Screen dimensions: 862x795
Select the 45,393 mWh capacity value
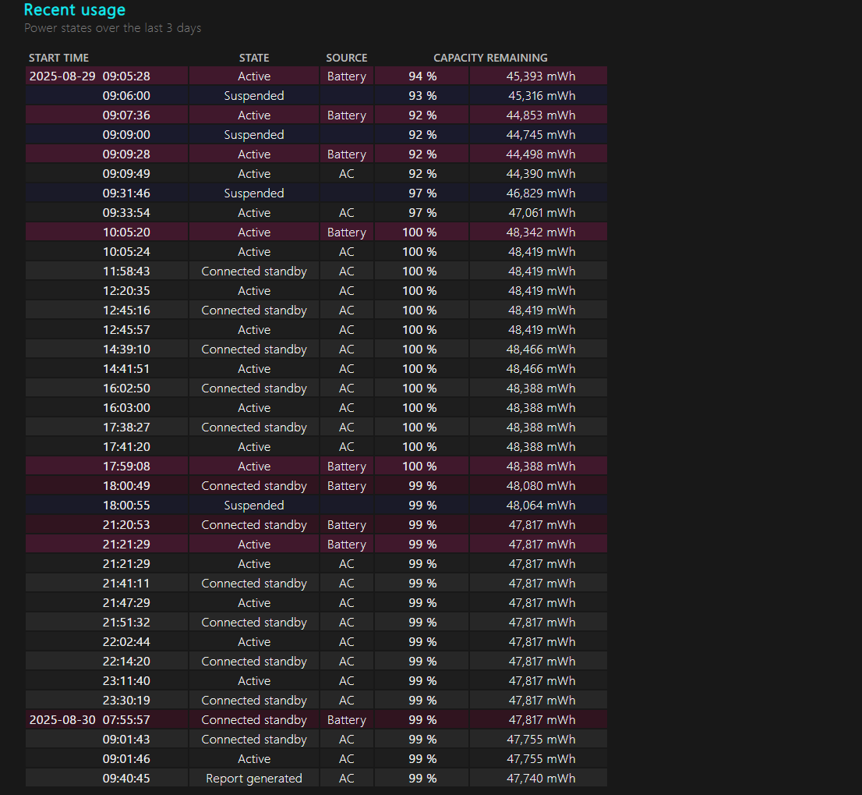coord(541,76)
